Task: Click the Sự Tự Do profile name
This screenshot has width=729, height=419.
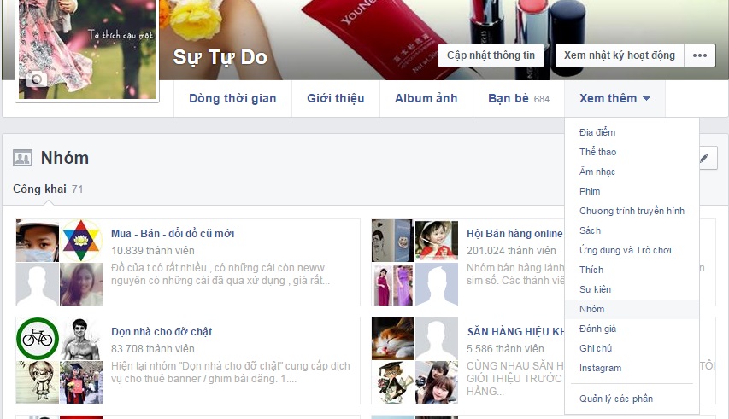Action: point(220,57)
